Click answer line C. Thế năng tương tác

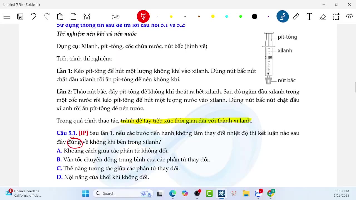point(118,168)
